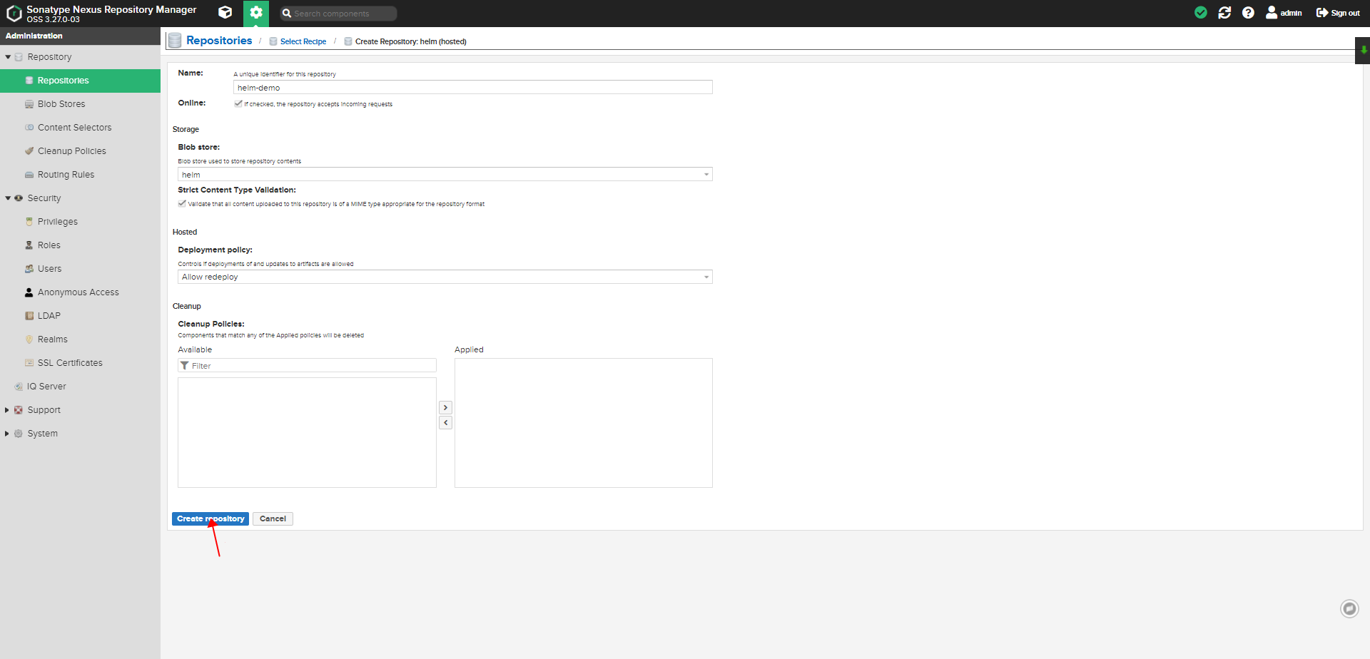Screen dimensions: 1370x659
Task: Click the Sonatype Nexus logo icon
Action: pyautogui.click(x=14, y=14)
